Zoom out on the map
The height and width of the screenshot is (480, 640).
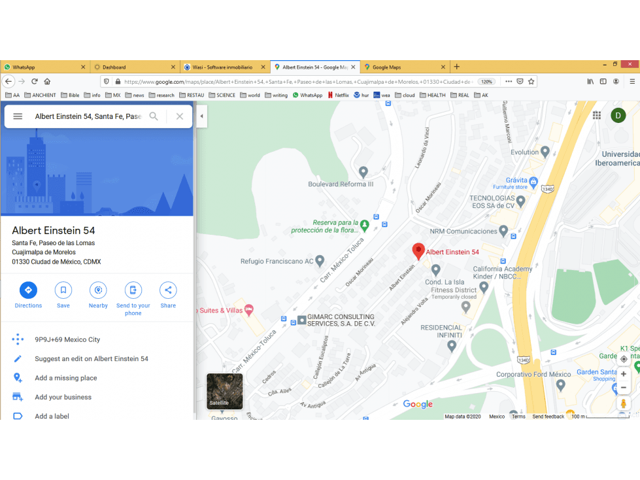click(x=623, y=387)
